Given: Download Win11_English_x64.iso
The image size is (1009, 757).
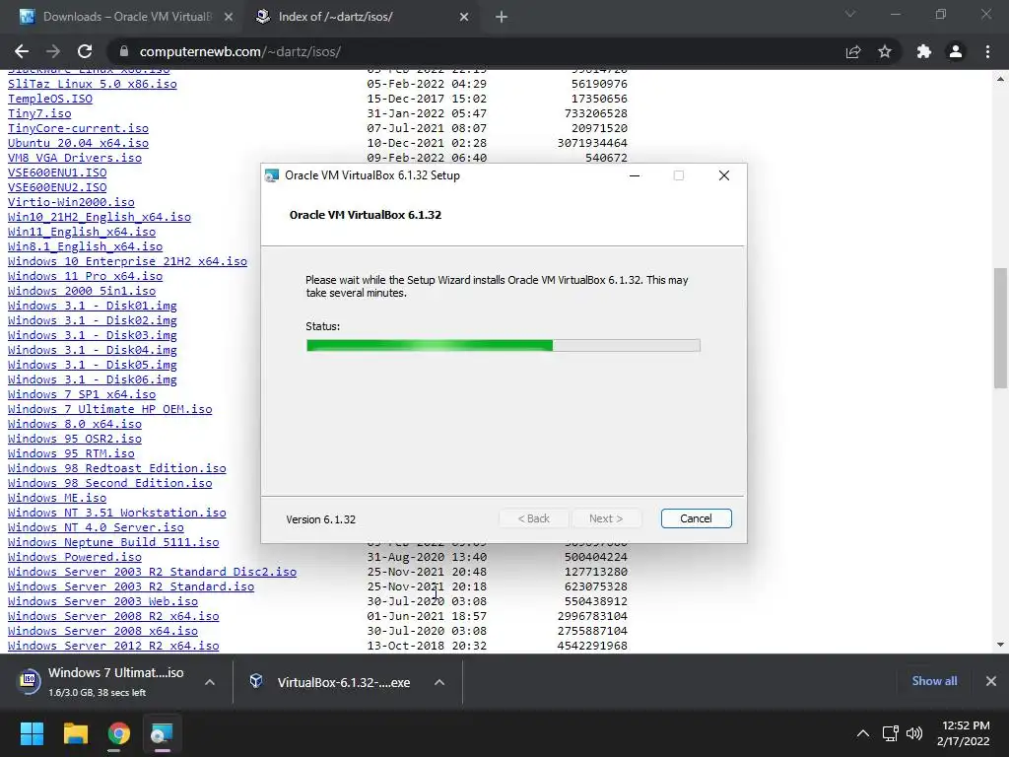Looking at the screenshot, I should tap(82, 232).
